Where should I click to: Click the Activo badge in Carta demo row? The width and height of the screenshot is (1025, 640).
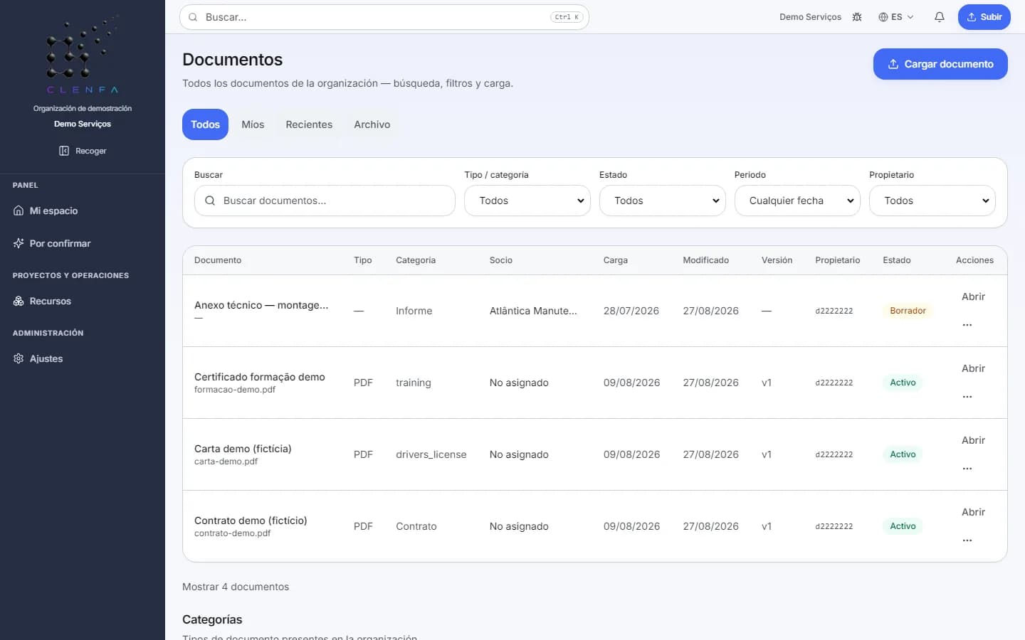903,454
